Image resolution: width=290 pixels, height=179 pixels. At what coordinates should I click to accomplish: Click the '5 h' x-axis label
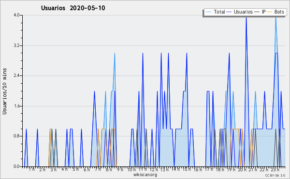click(x=75, y=169)
